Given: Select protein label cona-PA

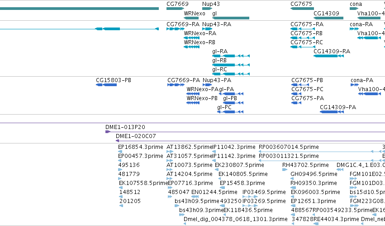Looking at the screenshot, I should 362,80.
